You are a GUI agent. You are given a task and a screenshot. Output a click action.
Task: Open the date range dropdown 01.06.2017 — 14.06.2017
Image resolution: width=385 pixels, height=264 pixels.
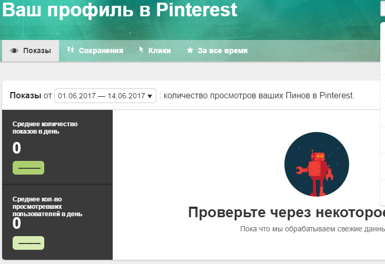[105, 96]
